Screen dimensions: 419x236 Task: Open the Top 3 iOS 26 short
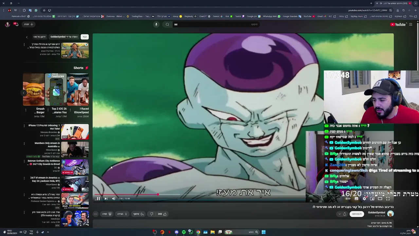56,89
